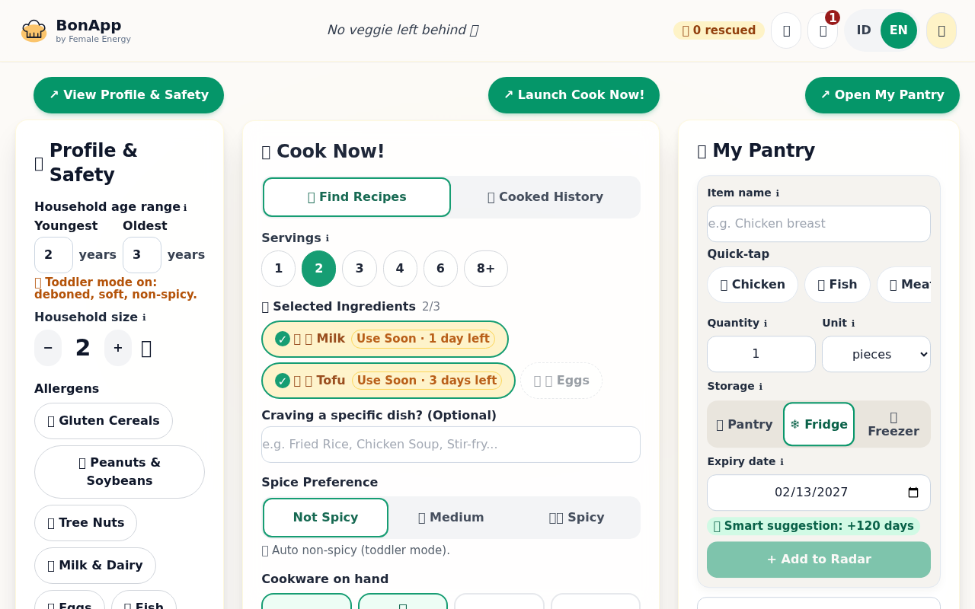The height and width of the screenshot is (609, 975).
Task: Select Medium spice preference
Action: coord(451,518)
